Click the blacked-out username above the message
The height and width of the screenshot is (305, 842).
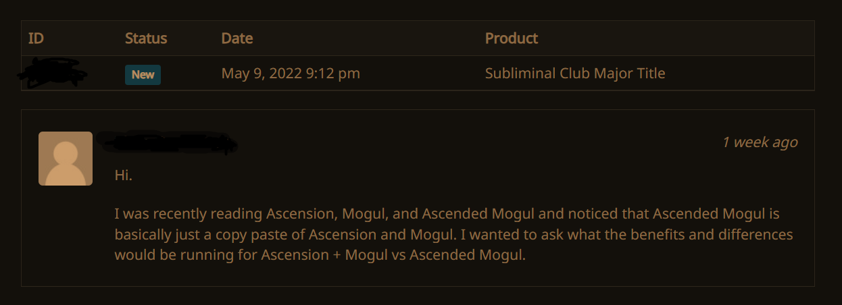click(167, 142)
